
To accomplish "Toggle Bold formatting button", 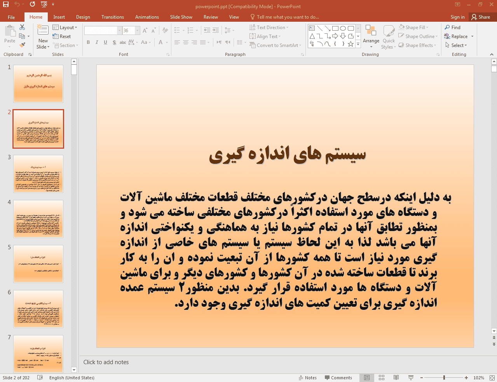I will pyautogui.click(x=88, y=42).
